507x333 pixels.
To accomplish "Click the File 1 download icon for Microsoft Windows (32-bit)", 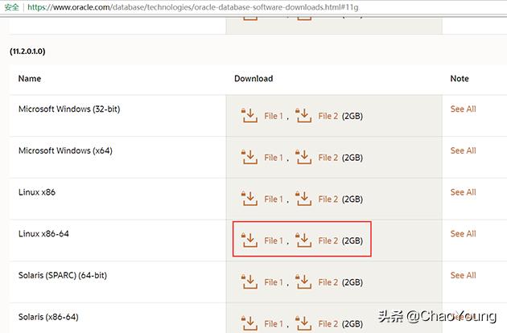I will click(x=249, y=115).
